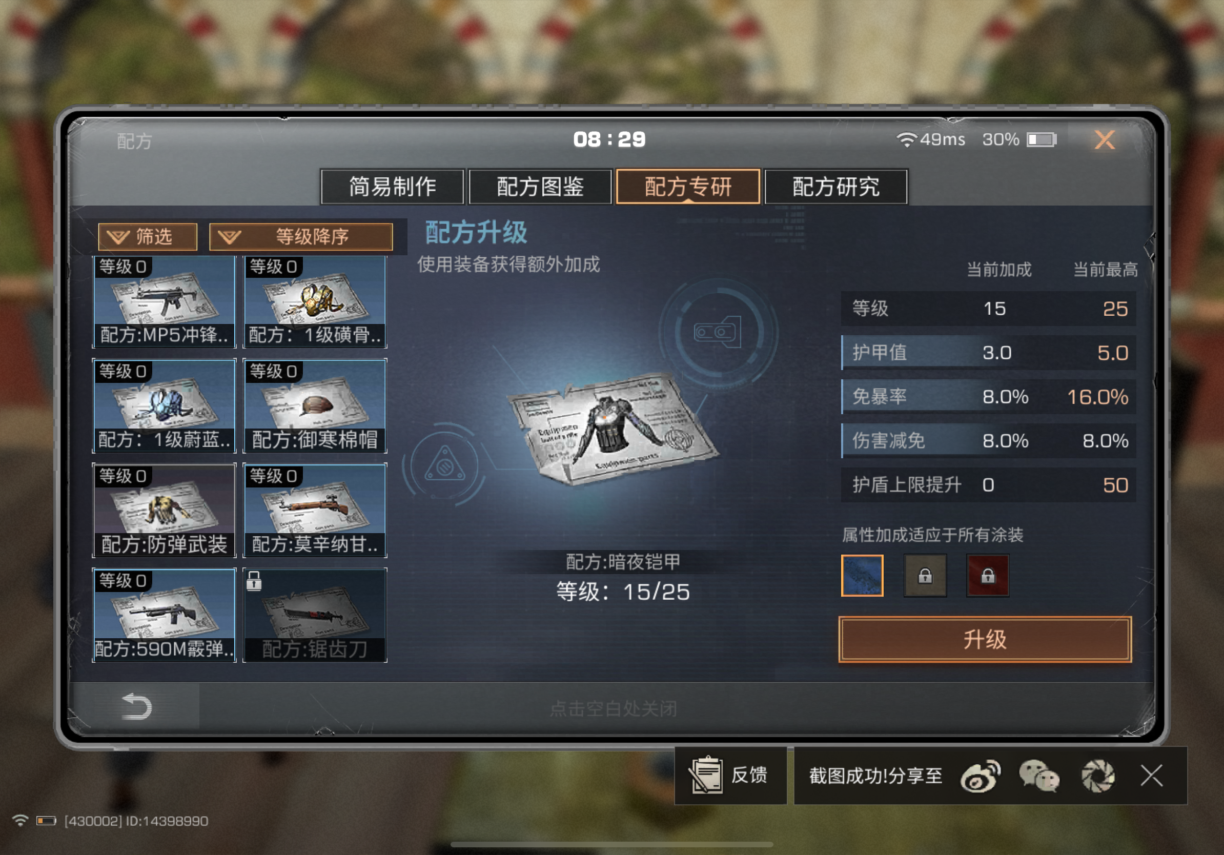Share screenshot to Moments camera icon
Viewport: 1224px width, 855px height.
coord(1098,776)
